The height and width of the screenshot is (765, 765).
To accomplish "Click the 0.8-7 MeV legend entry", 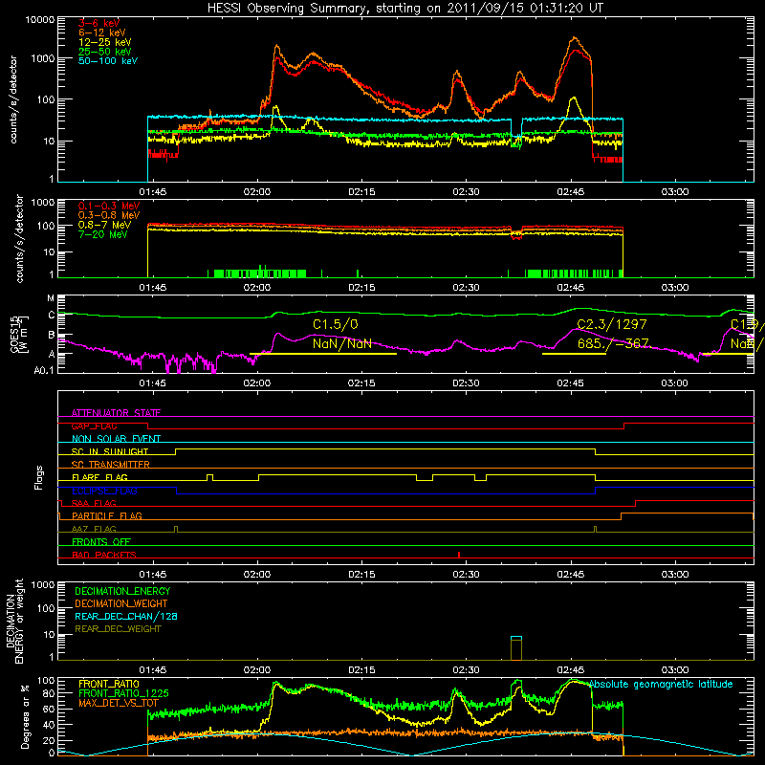I will coord(104,225).
